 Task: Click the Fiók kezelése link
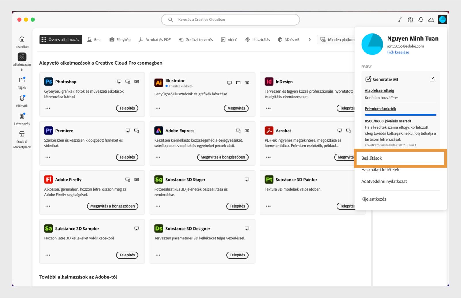(398, 52)
